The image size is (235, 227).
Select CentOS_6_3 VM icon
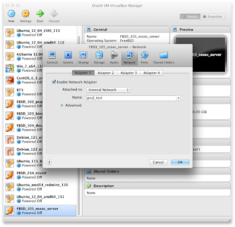(10, 80)
